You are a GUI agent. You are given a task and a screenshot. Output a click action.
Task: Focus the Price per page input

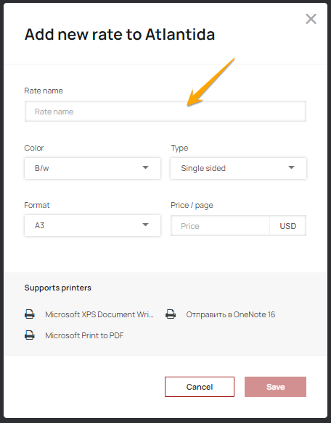pos(220,226)
